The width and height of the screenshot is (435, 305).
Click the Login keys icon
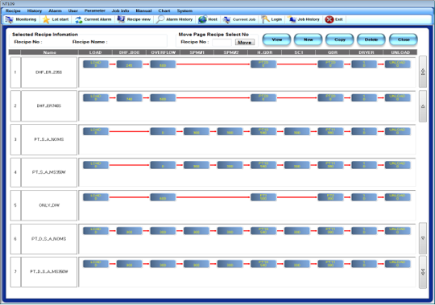pyautogui.click(x=266, y=19)
